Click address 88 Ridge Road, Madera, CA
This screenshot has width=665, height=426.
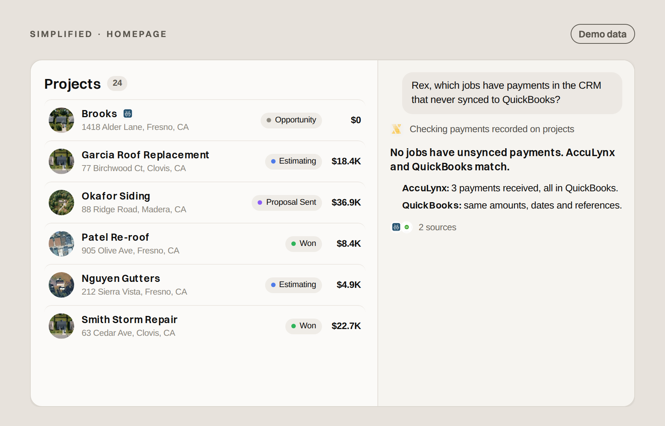click(134, 210)
